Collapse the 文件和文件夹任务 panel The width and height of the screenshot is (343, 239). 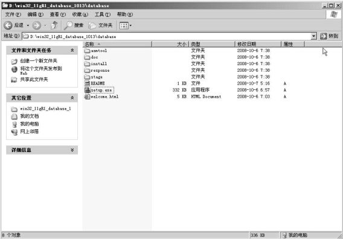click(x=72, y=50)
